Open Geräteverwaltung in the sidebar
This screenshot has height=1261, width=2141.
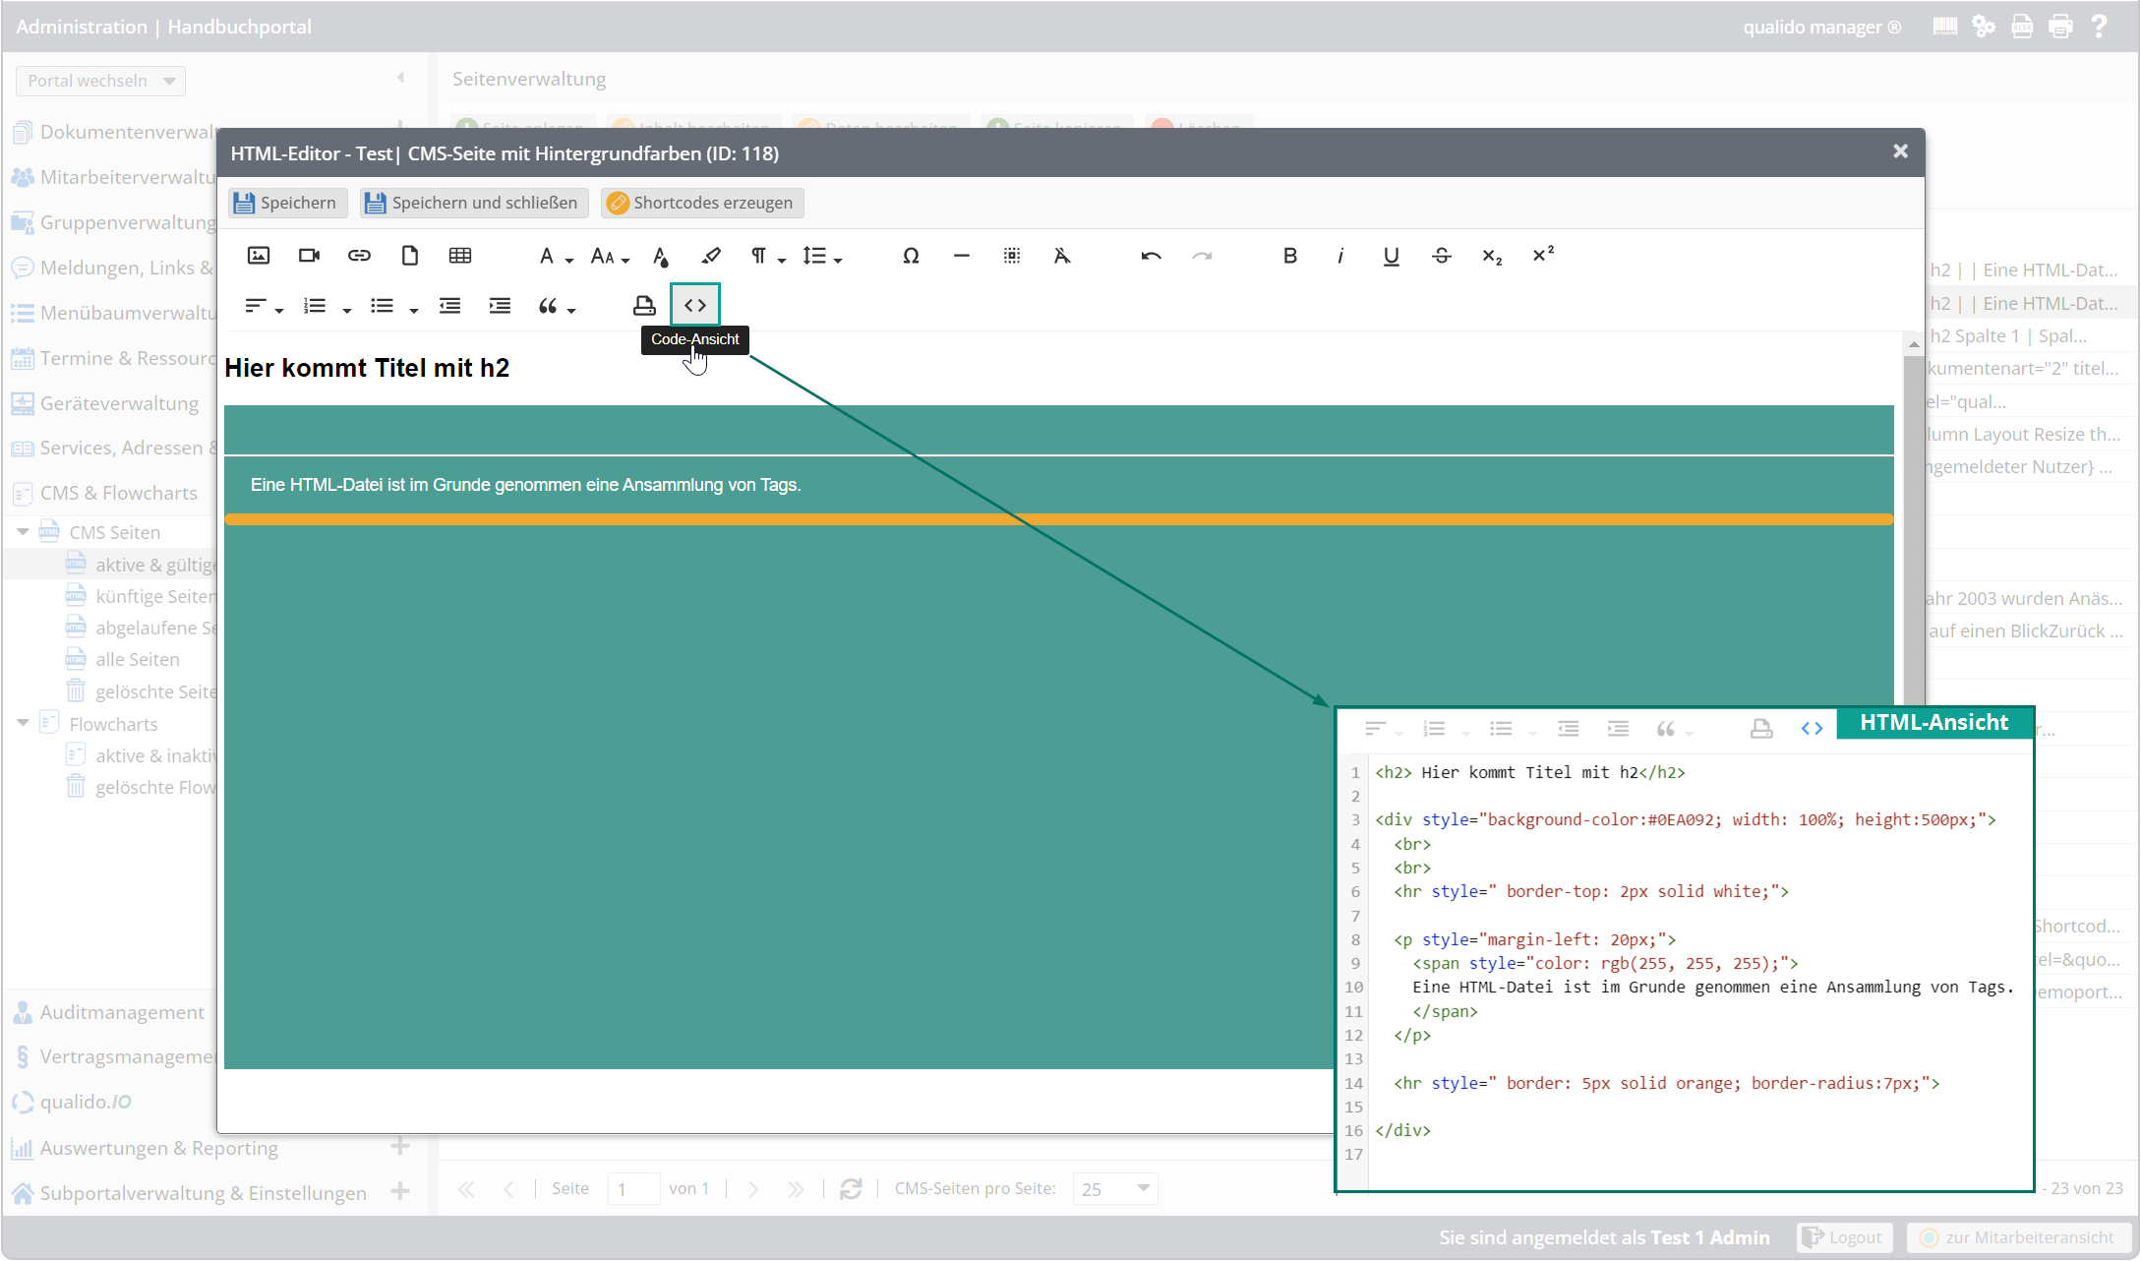pos(106,403)
